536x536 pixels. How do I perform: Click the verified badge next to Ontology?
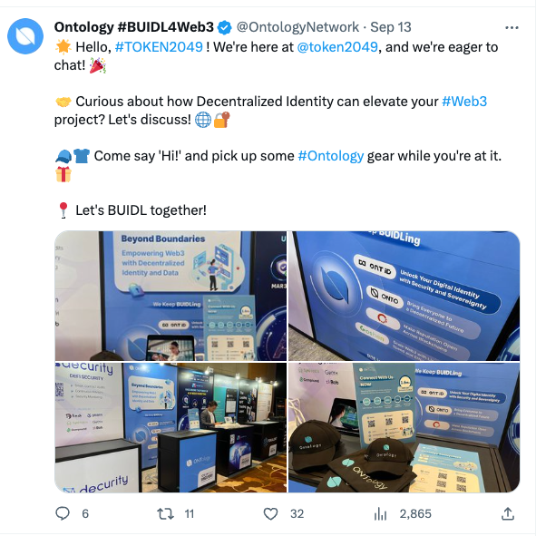(x=225, y=27)
